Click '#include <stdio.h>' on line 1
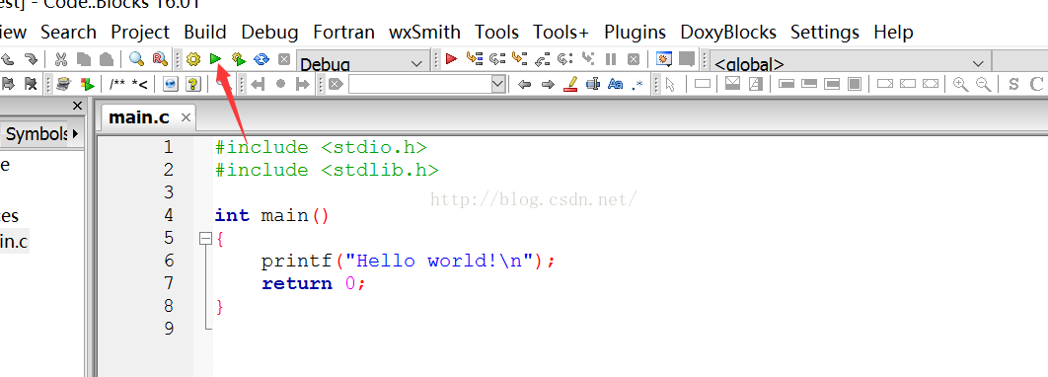Screen dimensions: 1048x377 coord(321,147)
